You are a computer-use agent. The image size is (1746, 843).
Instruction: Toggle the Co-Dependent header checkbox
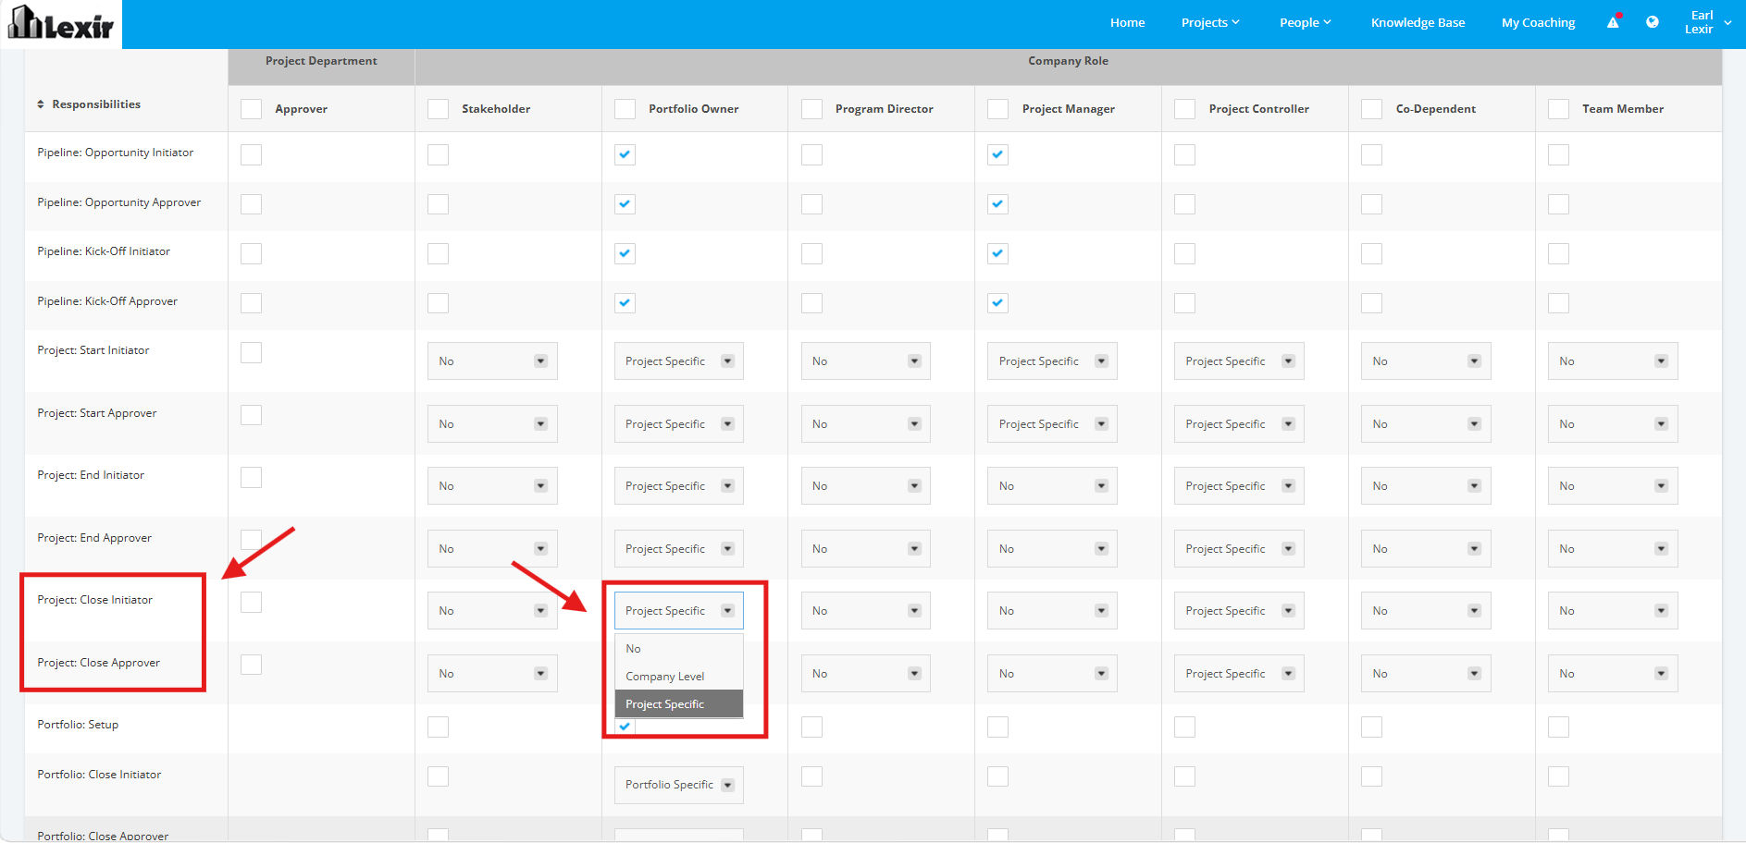[x=1371, y=109]
